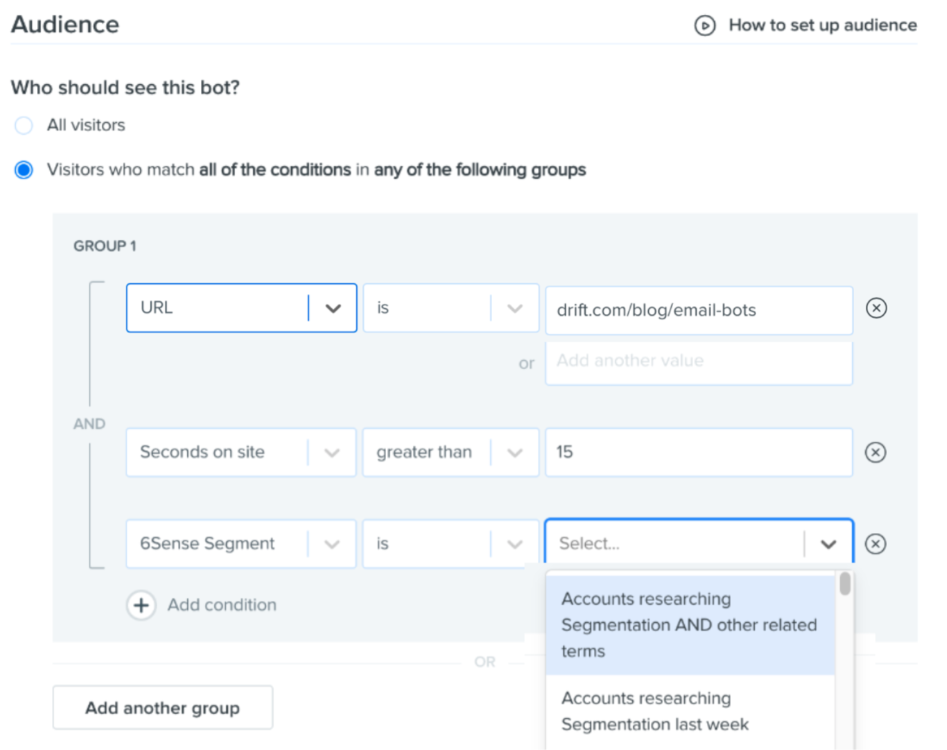Click the Add condition label

pyautogui.click(x=222, y=605)
